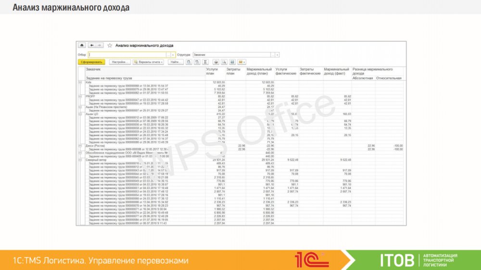Open the Варианты отчета dropdown menu

click(148, 62)
